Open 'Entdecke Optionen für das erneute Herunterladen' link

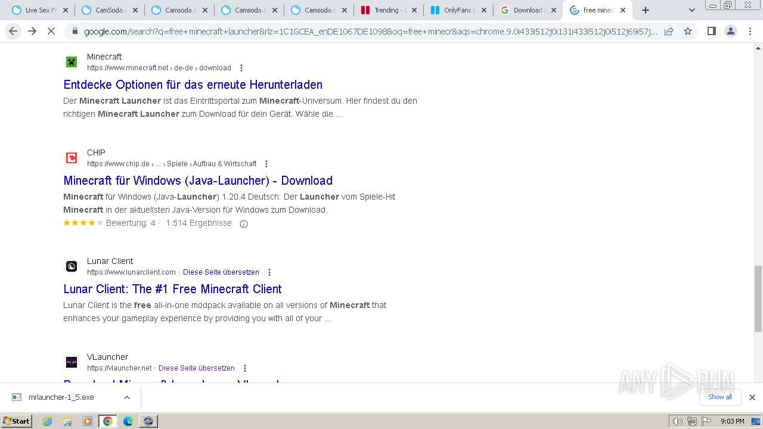(193, 85)
